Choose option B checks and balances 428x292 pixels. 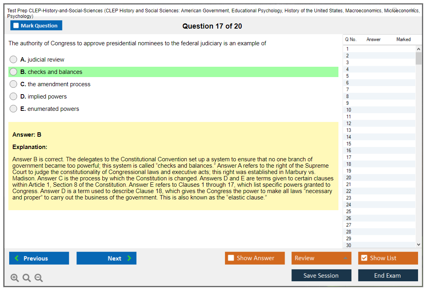pos(14,72)
